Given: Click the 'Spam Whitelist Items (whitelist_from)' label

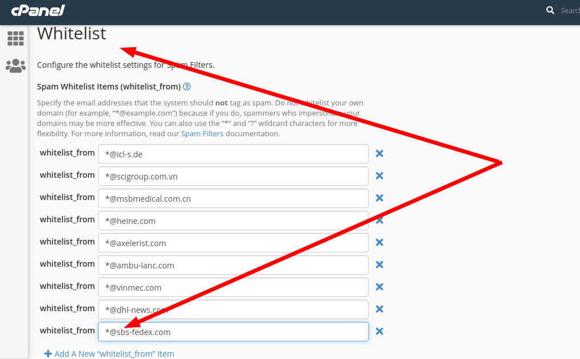Looking at the screenshot, I should tap(109, 87).
